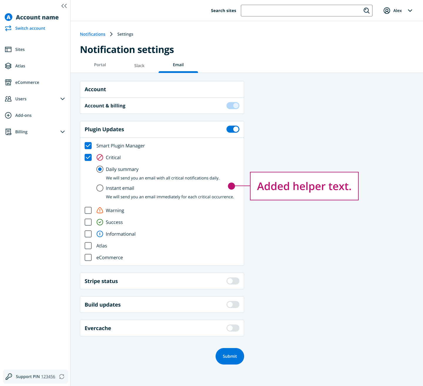
Task: Refresh the Support PIN with the reload icon
Action: pyautogui.click(x=62, y=377)
